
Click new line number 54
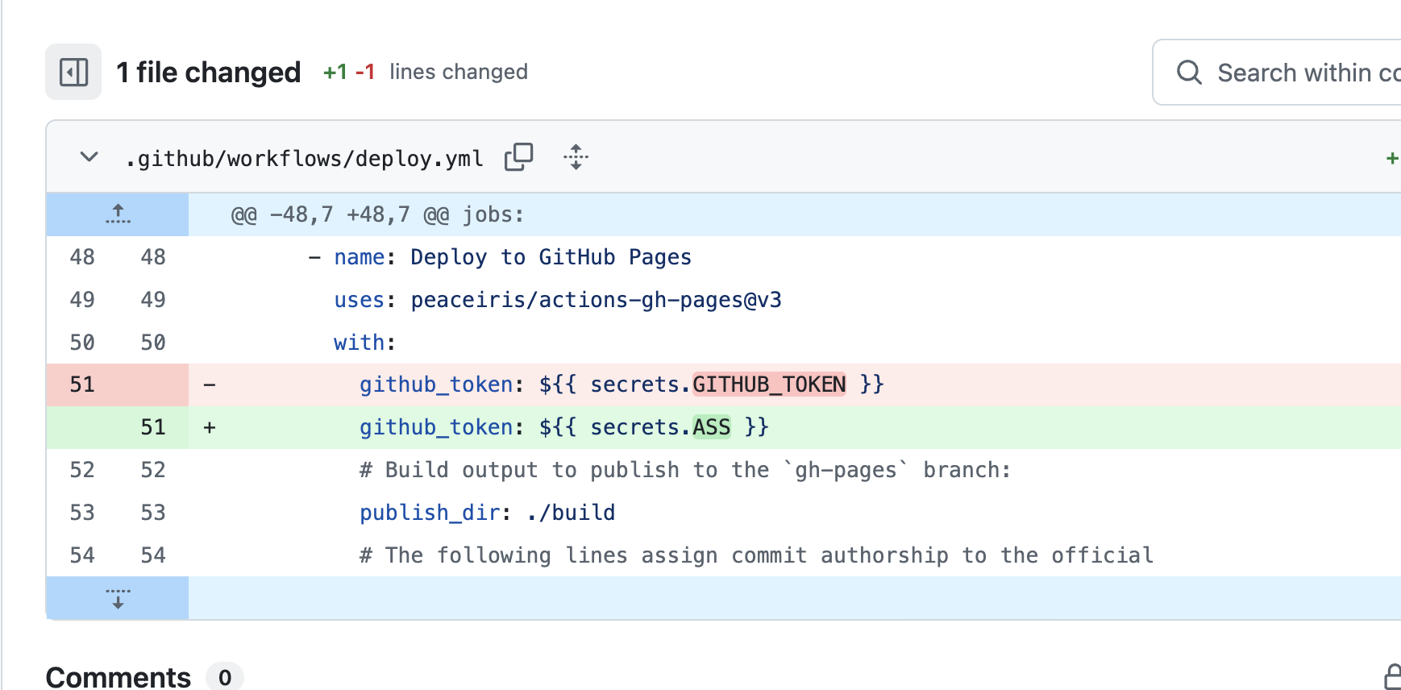click(x=152, y=555)
